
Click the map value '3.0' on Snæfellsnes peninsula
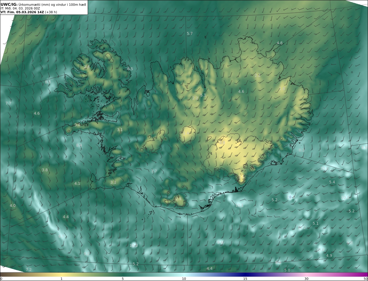77,125
